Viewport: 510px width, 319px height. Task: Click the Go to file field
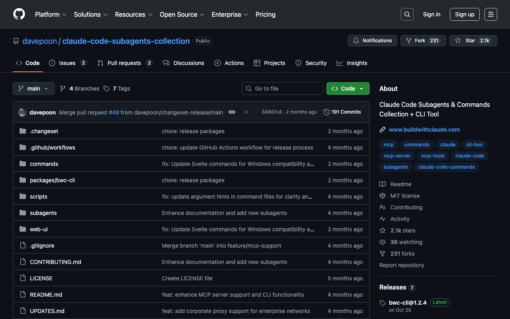pyautogui.click(x=282, y=89)
